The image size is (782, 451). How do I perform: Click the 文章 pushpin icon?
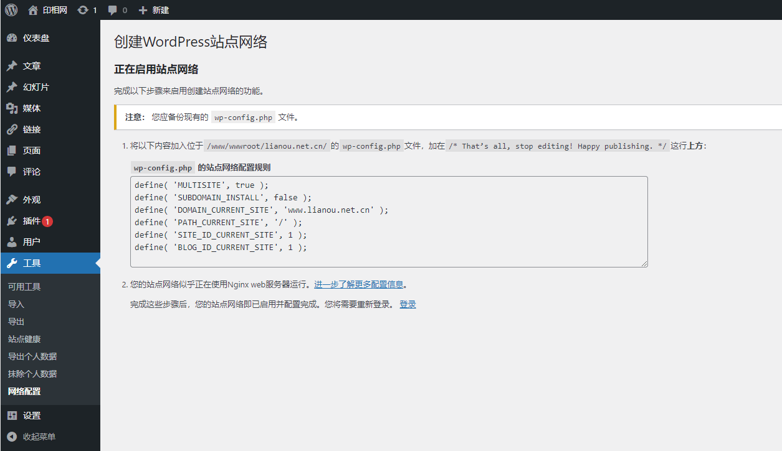(12, 66)
